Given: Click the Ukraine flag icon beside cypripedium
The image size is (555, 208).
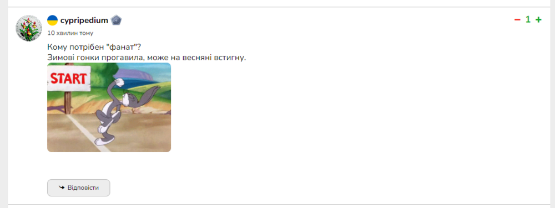Looking at the screenshot, I should coord(52,20).
